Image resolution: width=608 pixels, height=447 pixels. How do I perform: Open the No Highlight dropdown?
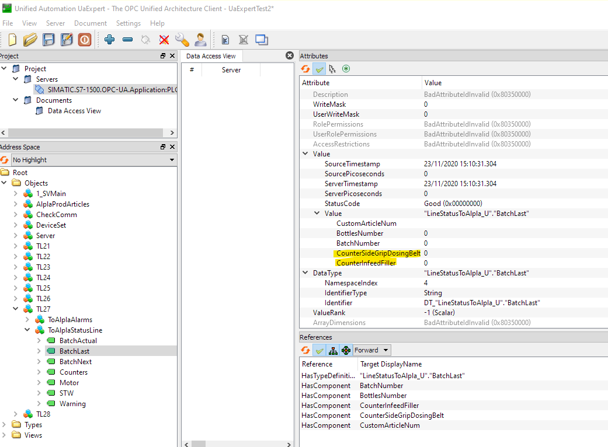(94, 160)
